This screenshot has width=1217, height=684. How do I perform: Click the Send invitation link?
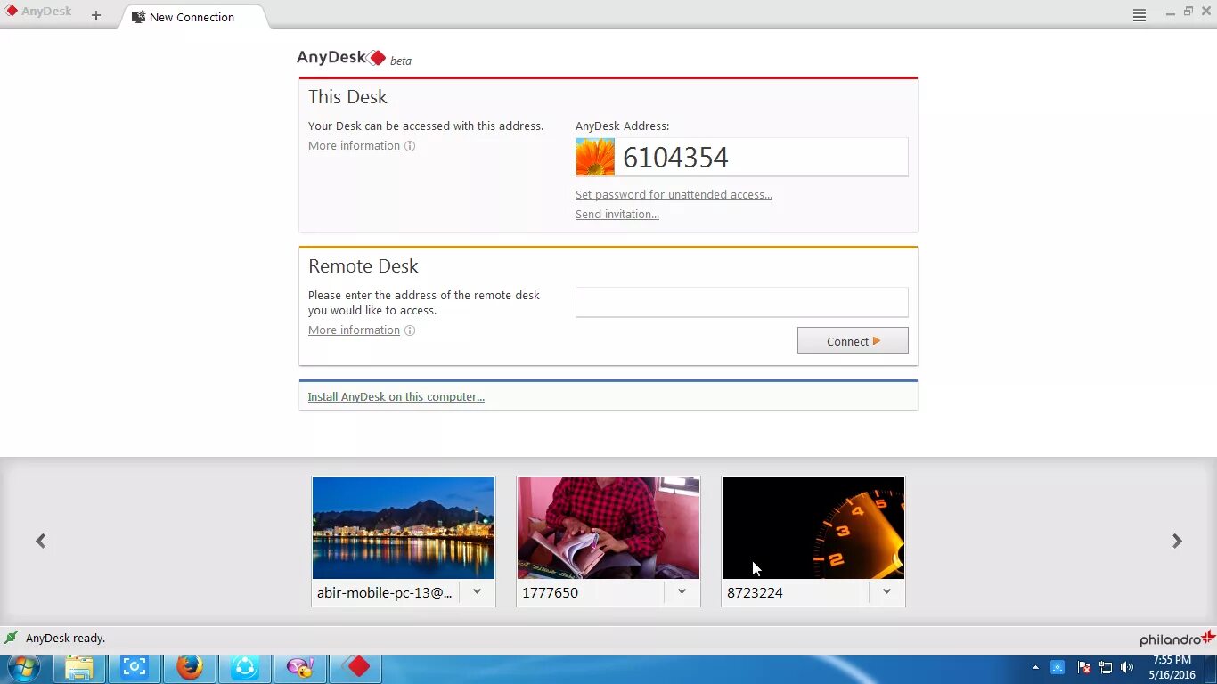pyautogui.click(x=617, y=215)
